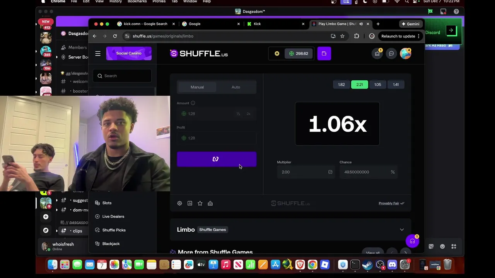Image resolution: width=495 pixels, height=278 pixels.
Task: Favorite the Limbo game with the star icon
Action: point(200,203)
